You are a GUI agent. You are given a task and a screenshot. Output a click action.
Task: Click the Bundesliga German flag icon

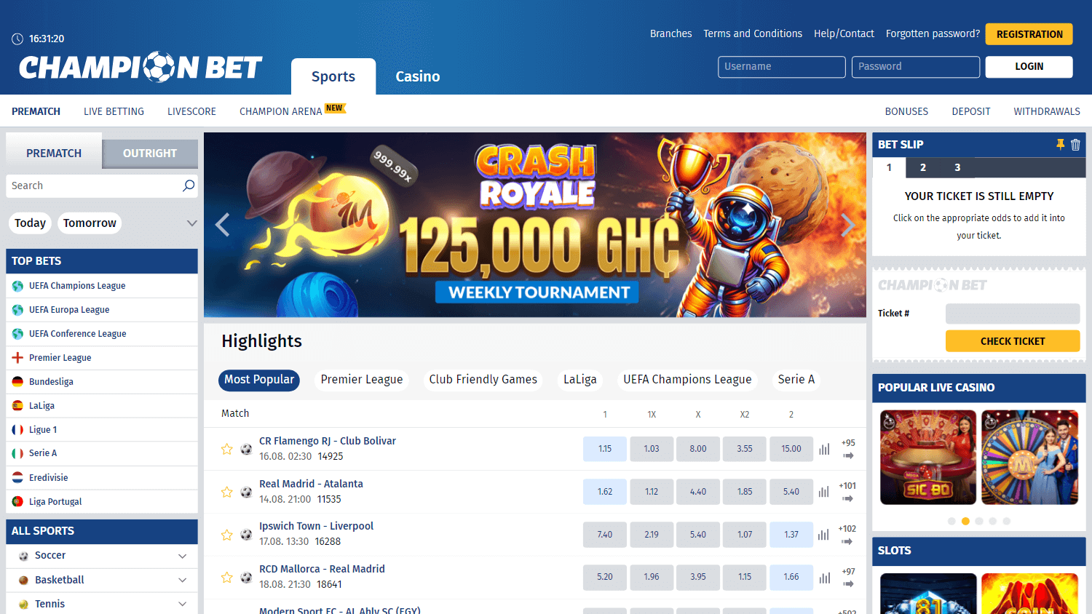tap(18, 382)
